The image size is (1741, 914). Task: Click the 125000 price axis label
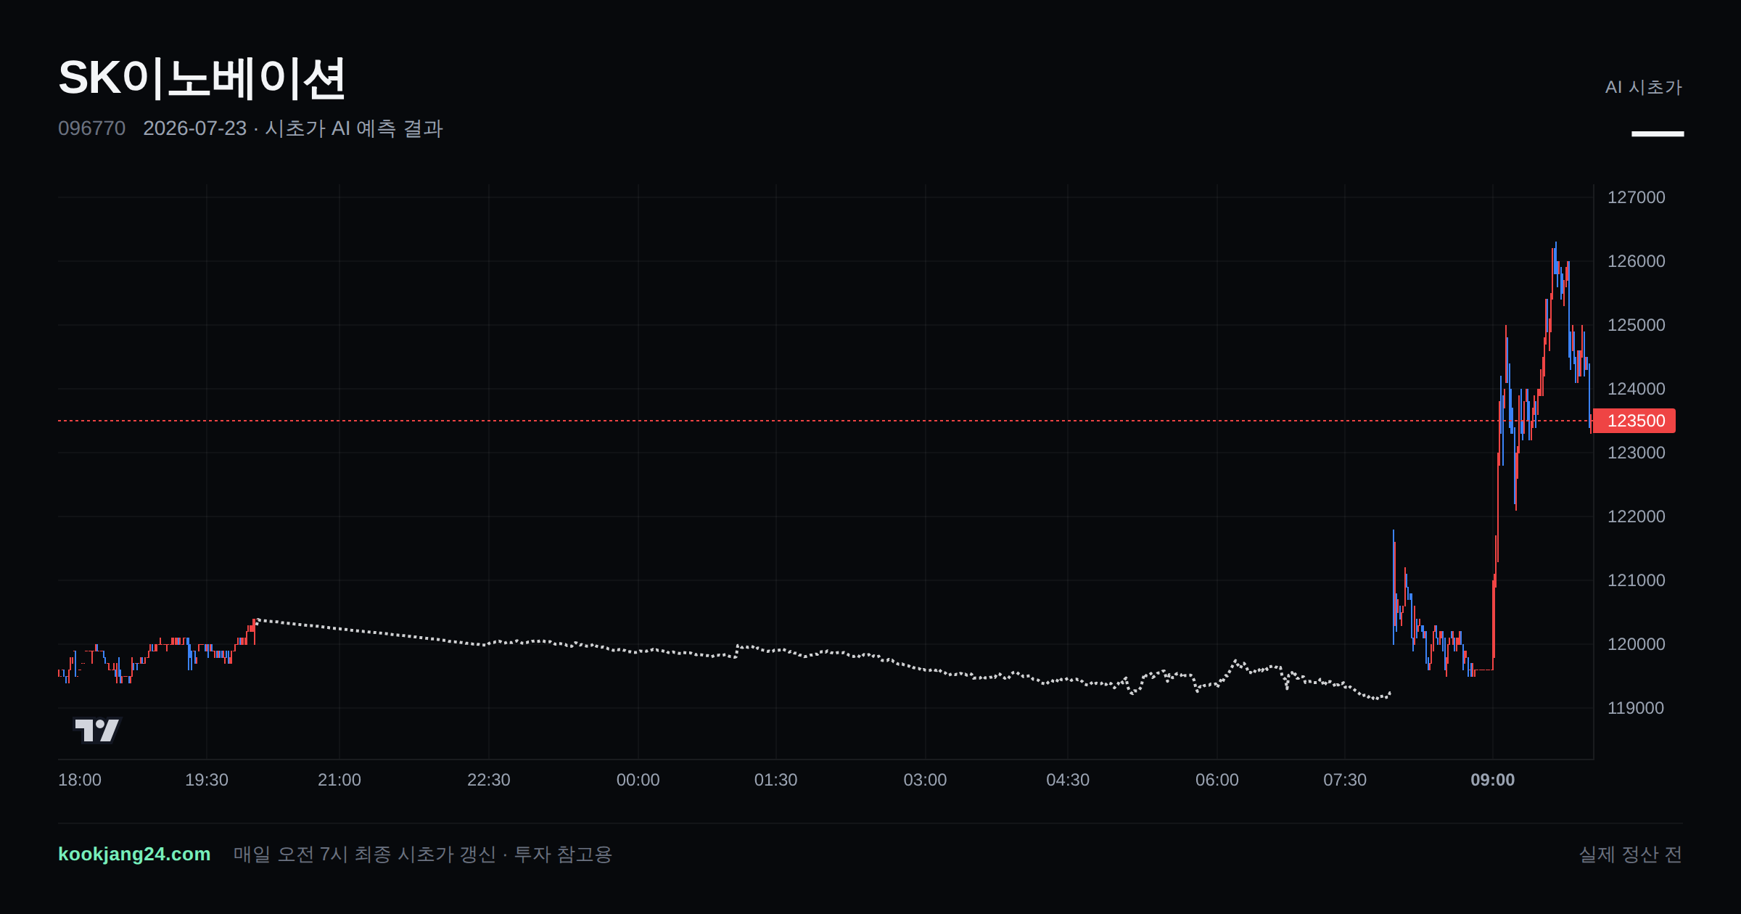click(1636, 325)
